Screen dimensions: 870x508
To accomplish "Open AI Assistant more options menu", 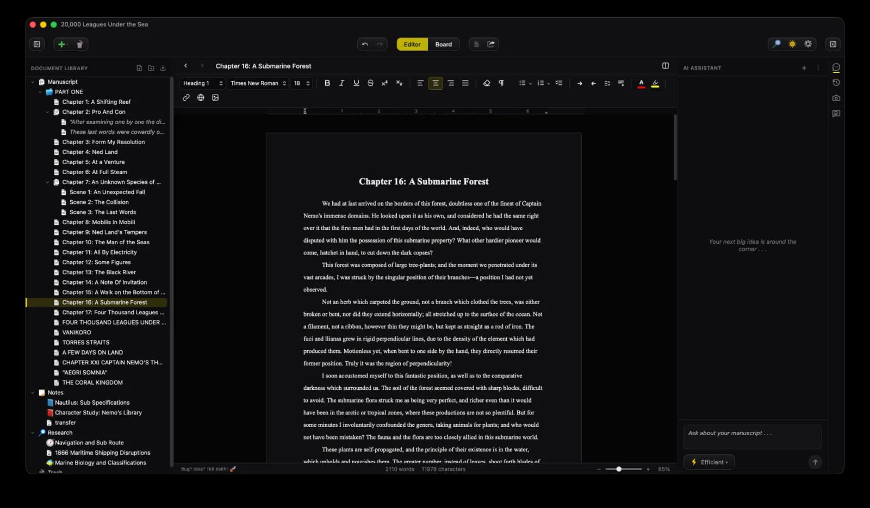I will [x=818, y=68].
